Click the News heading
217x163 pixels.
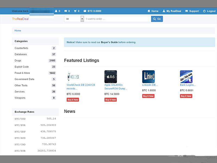click(70, 111)
